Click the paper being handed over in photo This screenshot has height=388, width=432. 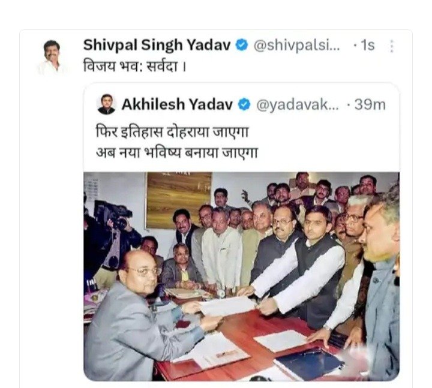[229, 306]
